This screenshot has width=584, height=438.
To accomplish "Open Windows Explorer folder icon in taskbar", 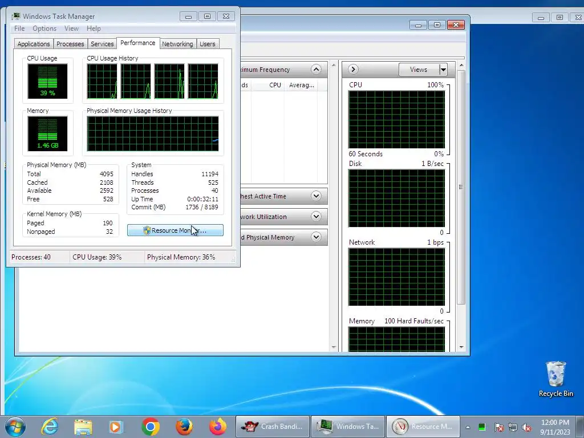I will 83,427.
